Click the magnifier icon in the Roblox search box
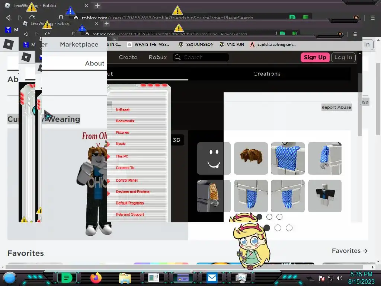The width and height of the screenshot is (381, 286). 177,57
